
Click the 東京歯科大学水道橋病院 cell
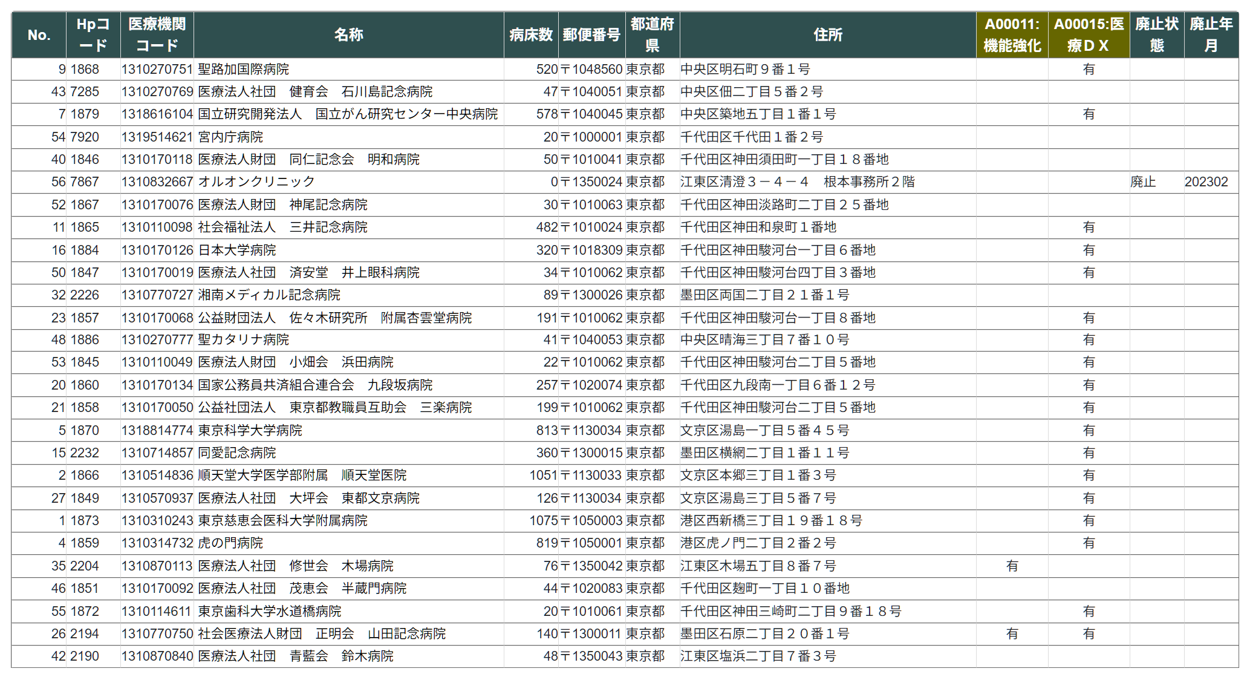(x=349, y=612)
